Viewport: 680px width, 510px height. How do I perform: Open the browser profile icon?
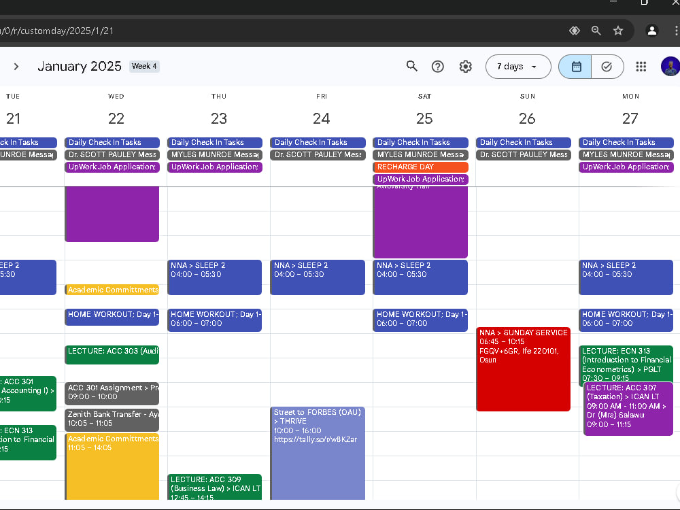click(652, 31)
